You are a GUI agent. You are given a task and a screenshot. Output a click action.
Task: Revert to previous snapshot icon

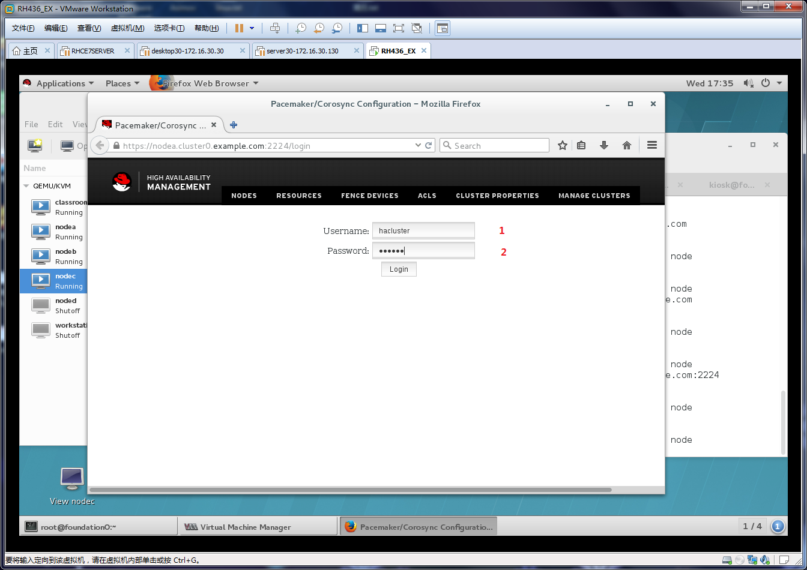[319, 28]
